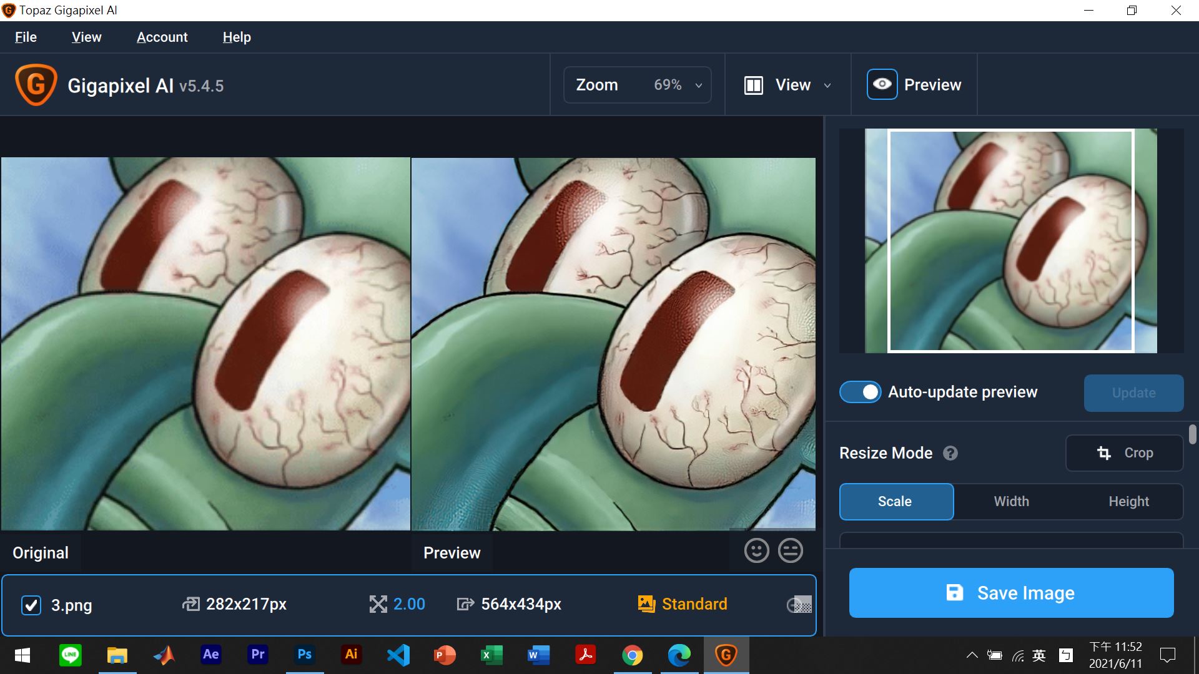Toggle the Preview eye button
The width and height of the screenshot is (1199, 674).
[882, 84]
